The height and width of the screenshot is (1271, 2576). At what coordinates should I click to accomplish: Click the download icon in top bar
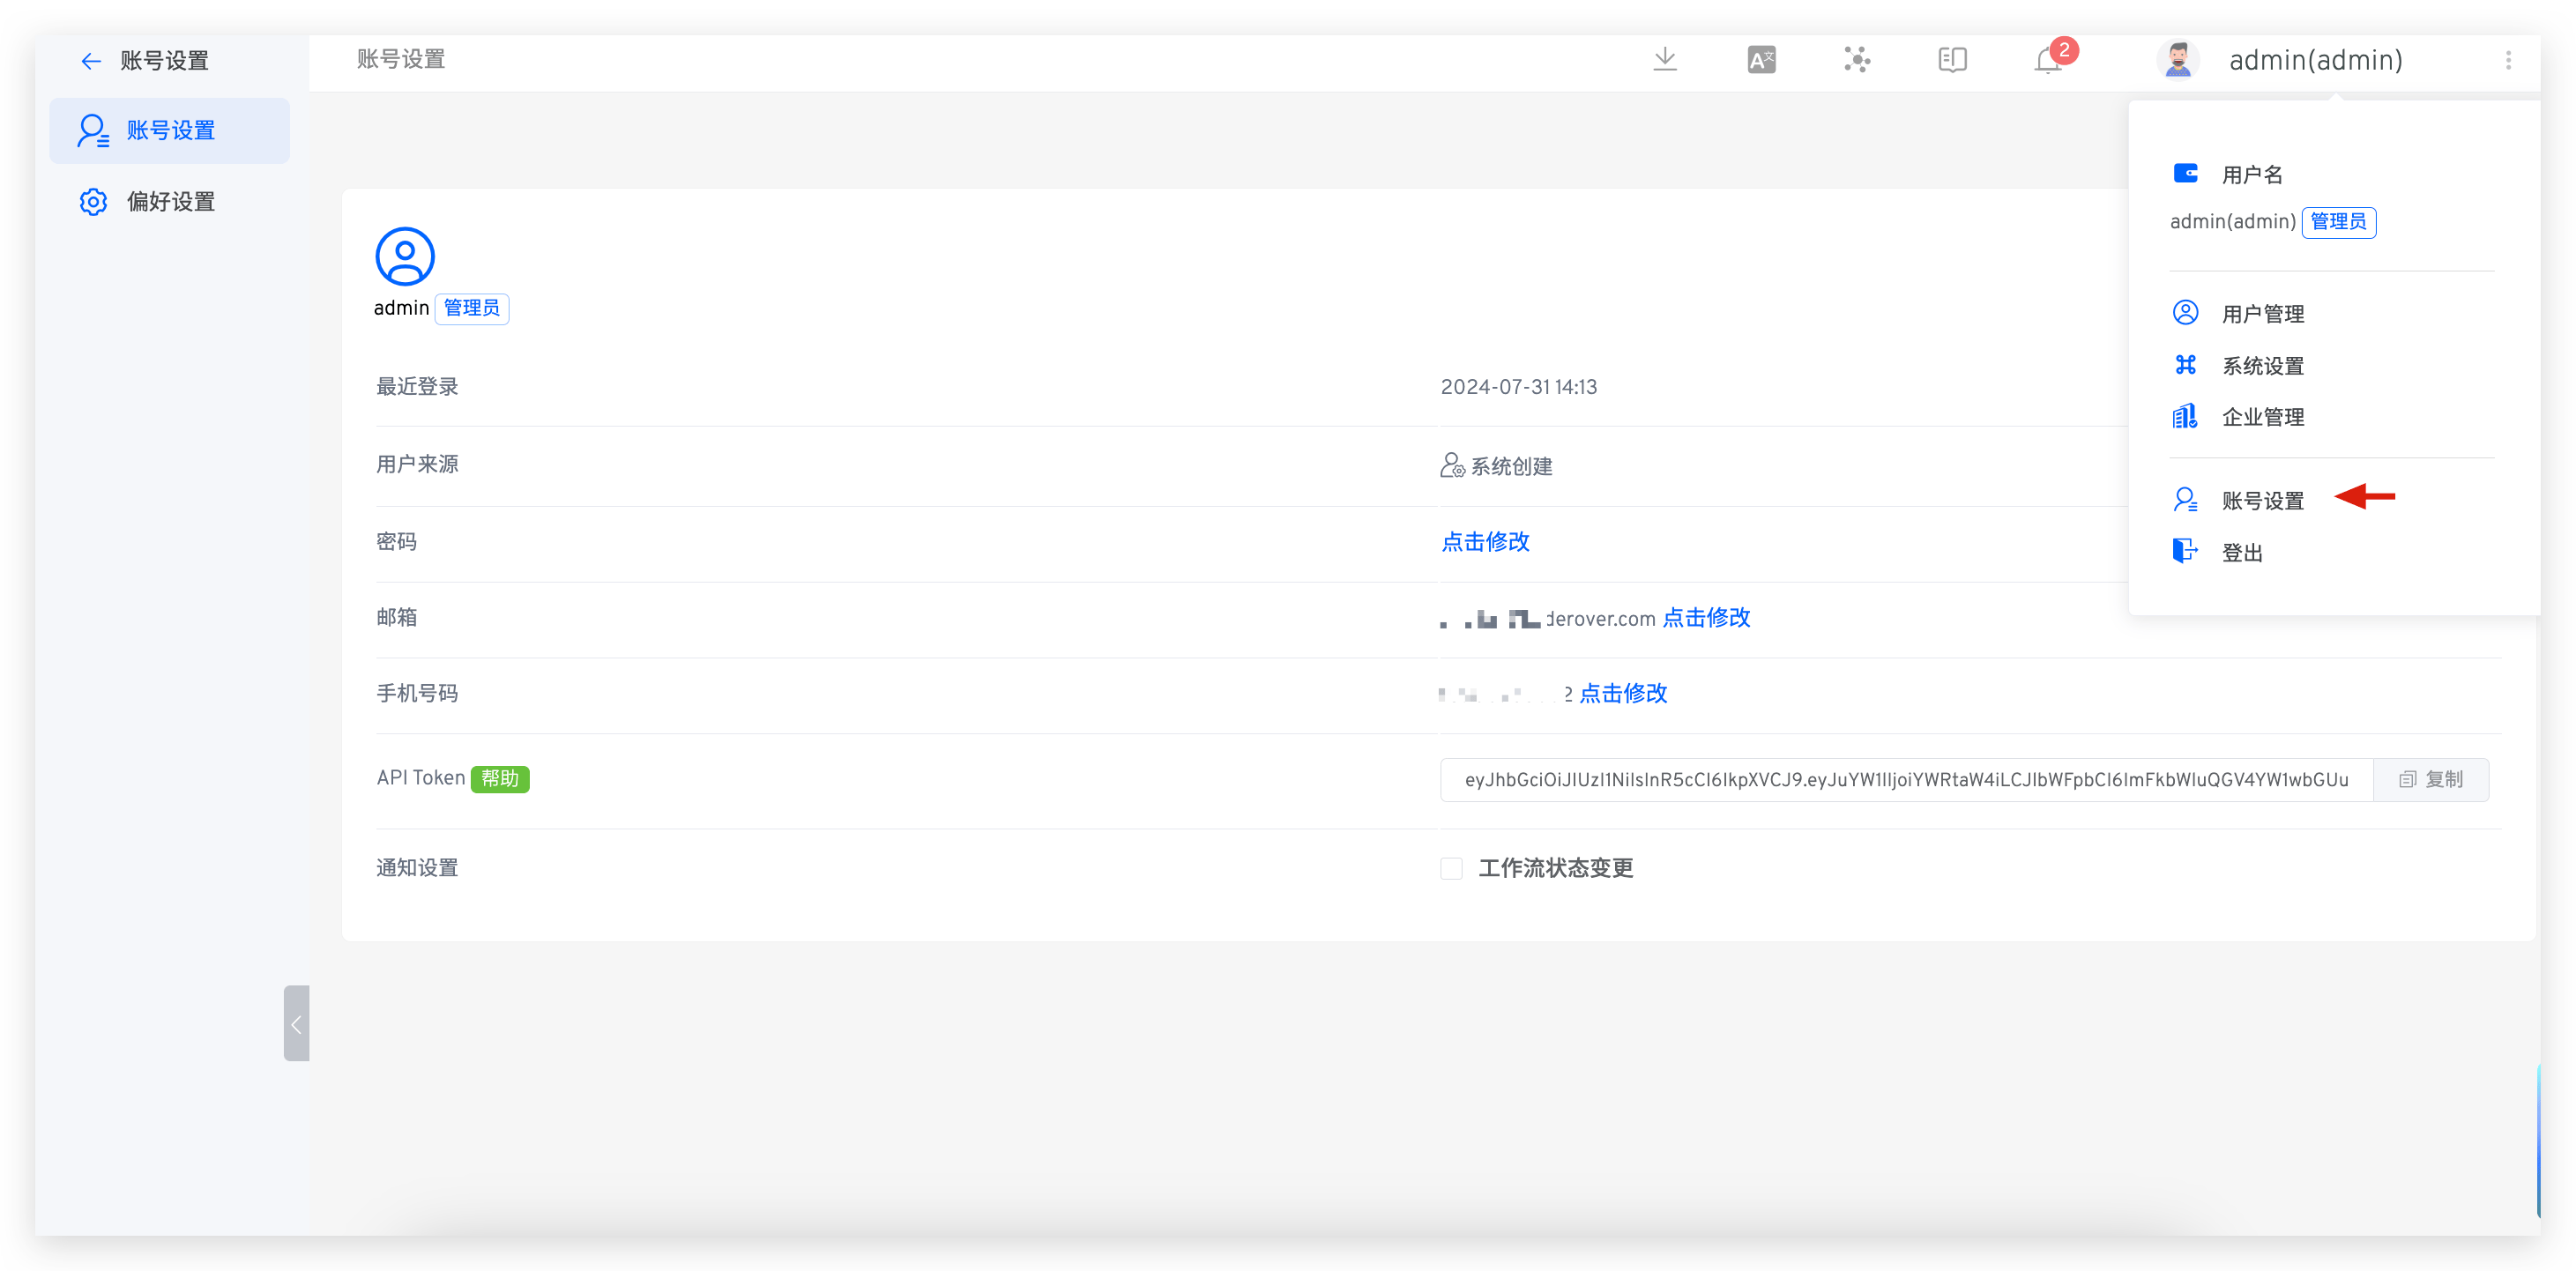(1664, 60)
